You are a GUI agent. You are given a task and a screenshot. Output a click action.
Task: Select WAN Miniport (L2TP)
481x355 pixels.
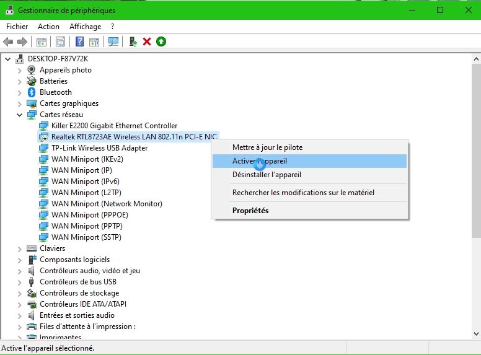pos(86,193)
